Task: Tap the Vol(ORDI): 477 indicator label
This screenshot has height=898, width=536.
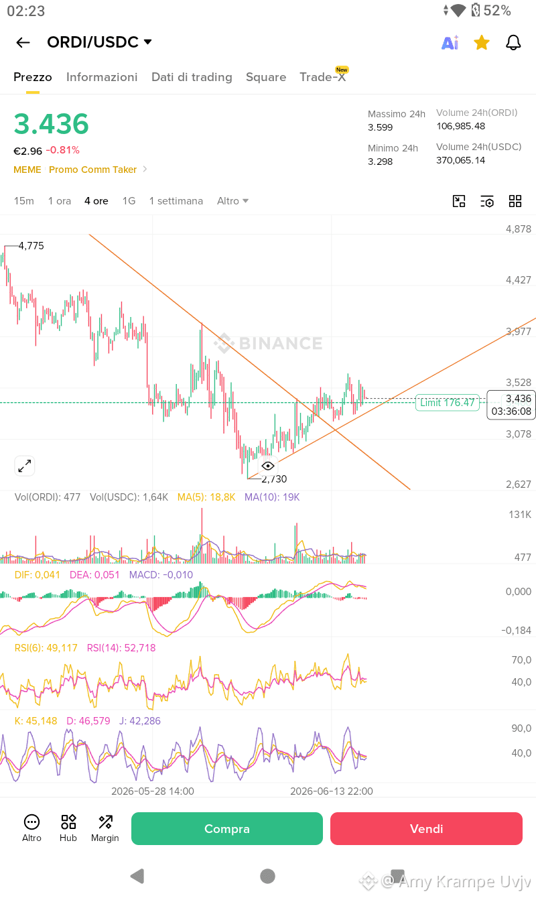Action: tap(48, 497)
